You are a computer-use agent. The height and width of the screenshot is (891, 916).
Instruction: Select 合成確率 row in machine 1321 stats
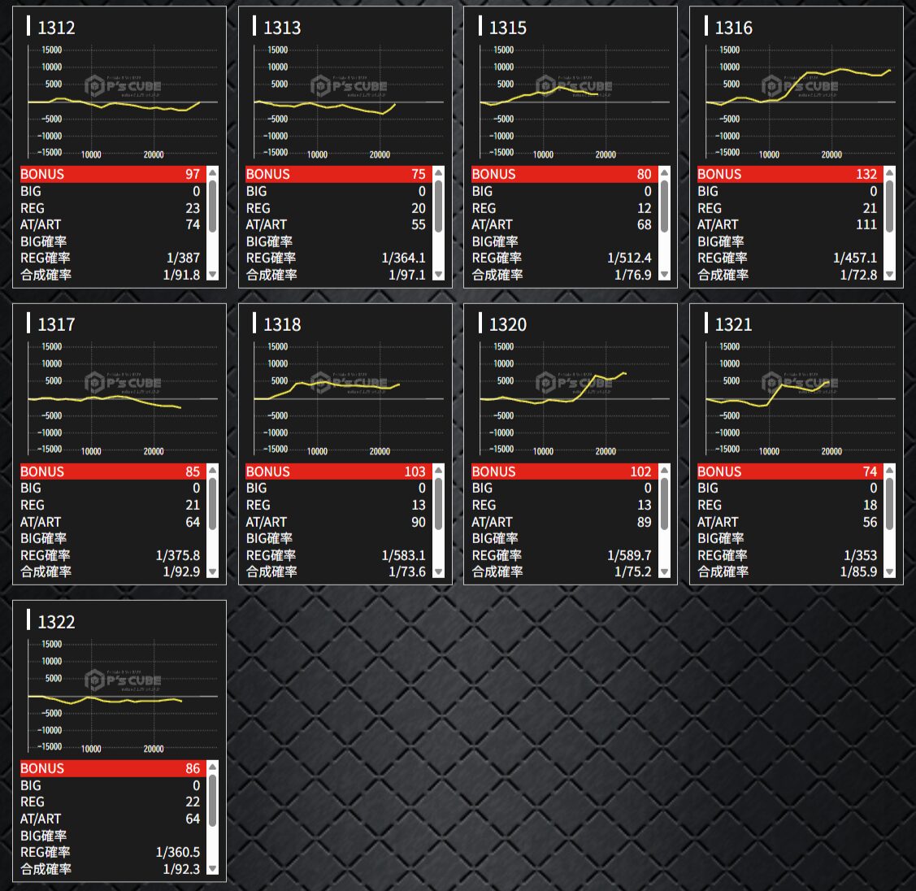(788, 572)
